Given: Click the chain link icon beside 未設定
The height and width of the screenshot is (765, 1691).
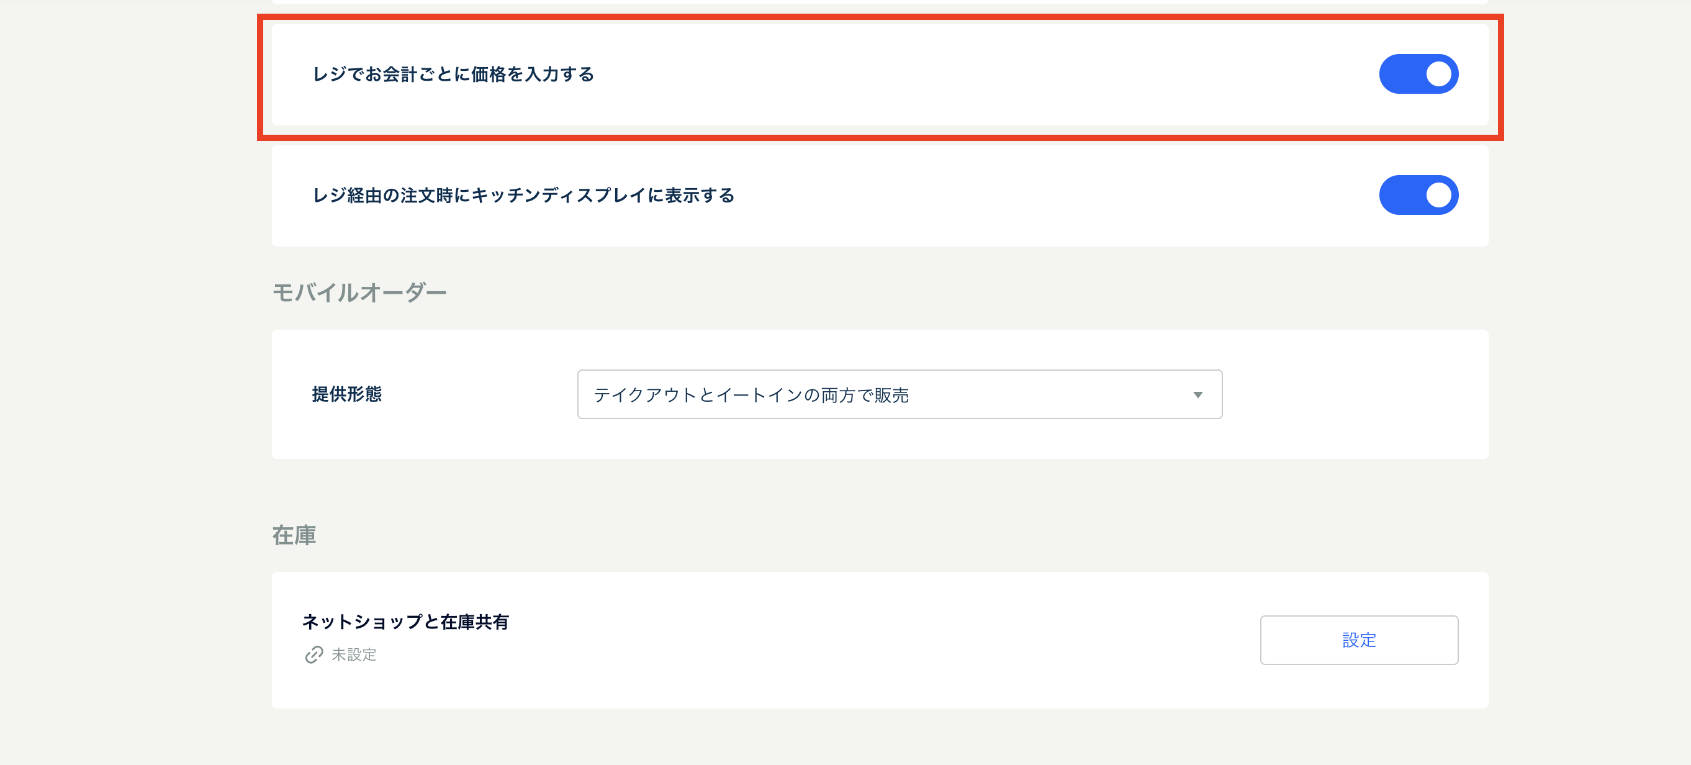Looking at the screenshot, I should click(313, 654).
